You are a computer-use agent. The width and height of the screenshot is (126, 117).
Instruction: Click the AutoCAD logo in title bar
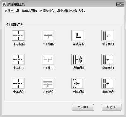(x=4, y=4)
